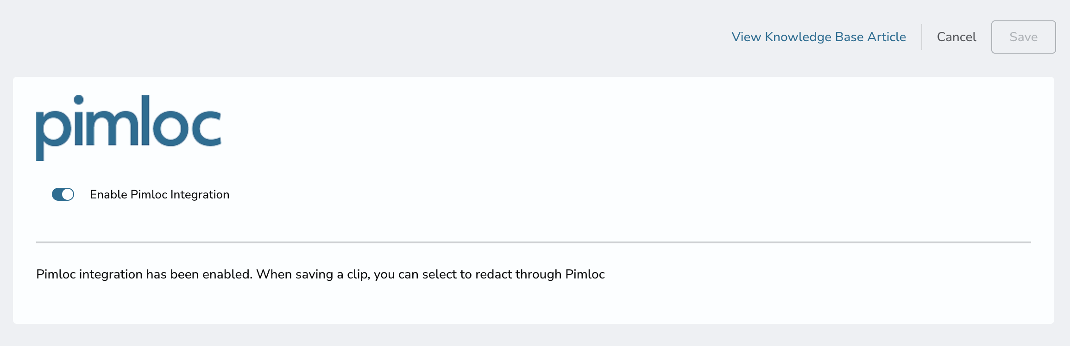Click the Save button
The width and height of the screenshot is (1070, 346).
[1023, 37]
